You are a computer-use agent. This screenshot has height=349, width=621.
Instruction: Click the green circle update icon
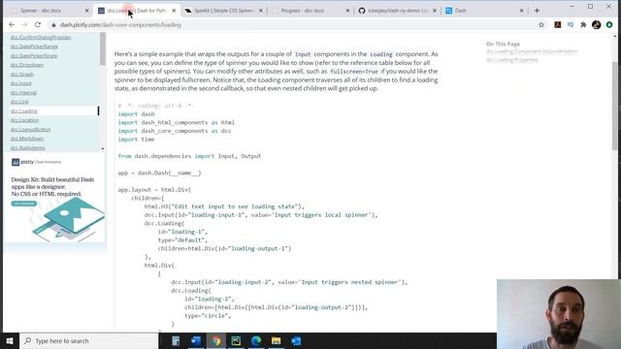click(609, 24)
